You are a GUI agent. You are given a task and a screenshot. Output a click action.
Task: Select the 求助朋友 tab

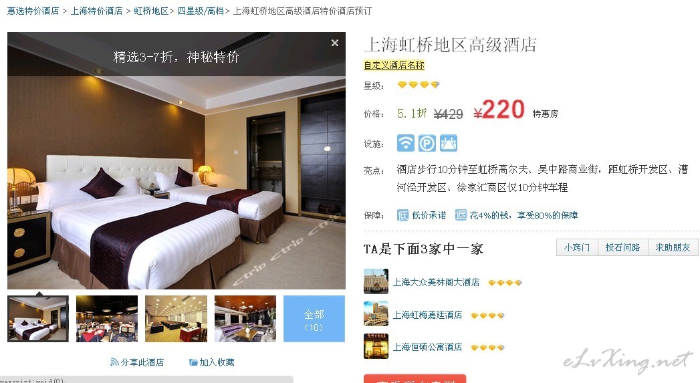673,247
